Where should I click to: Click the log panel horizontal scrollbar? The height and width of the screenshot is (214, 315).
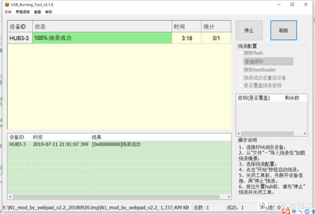tap(116, 197)
